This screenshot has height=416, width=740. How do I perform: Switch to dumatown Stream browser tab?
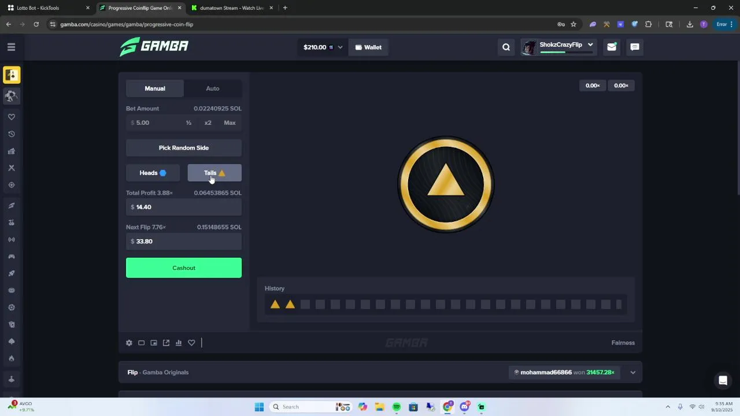click(x=232, y=8)
